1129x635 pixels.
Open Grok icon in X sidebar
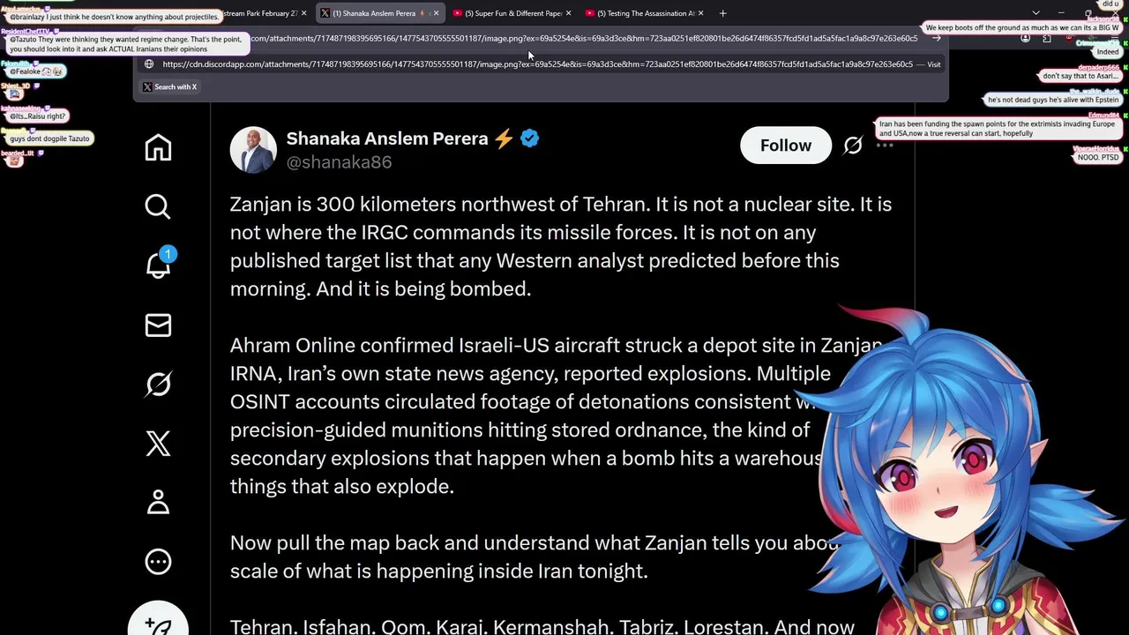158,385
